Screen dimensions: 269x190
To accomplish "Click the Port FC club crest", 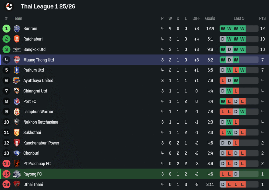I will click(x=17, y=101).
